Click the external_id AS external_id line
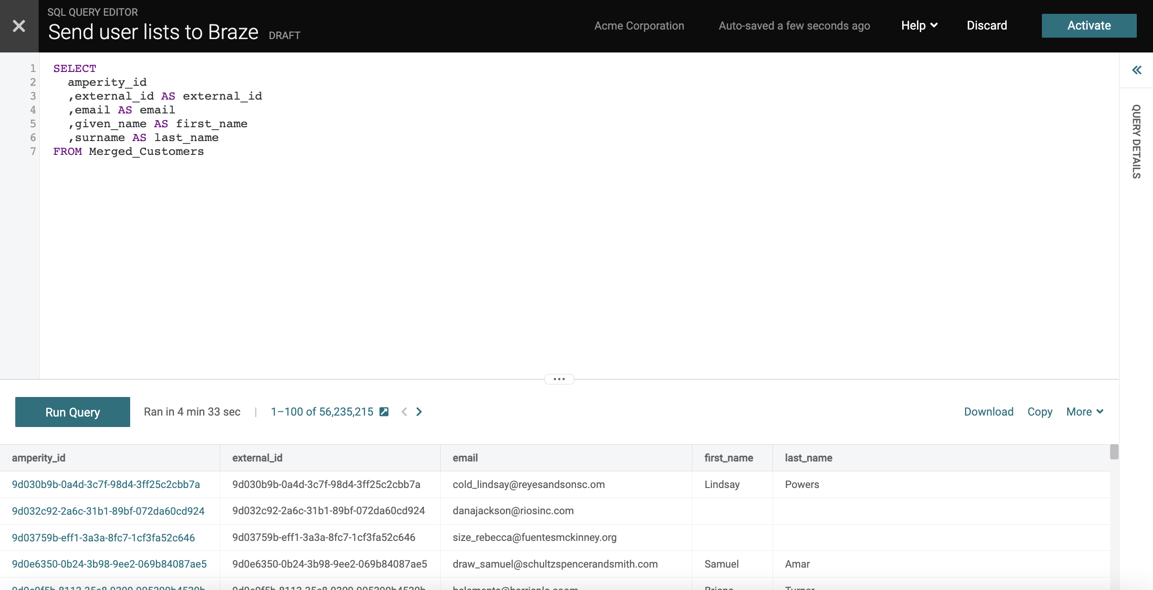 (165, 96)
